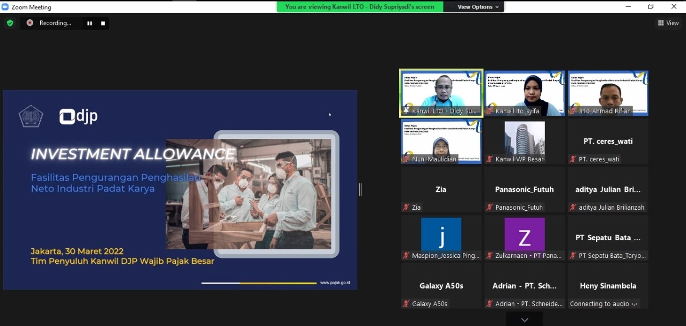Open the View layout menu

coord(668,23)
